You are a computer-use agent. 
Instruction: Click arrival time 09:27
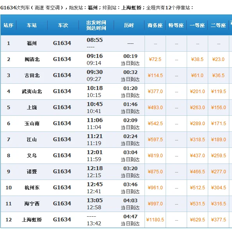click(94, 79)
